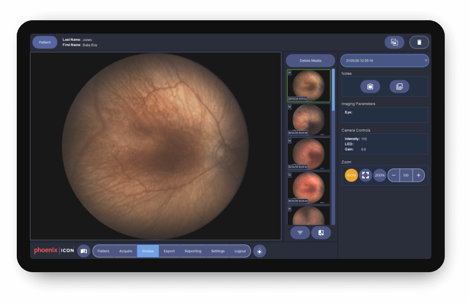Open the clipboard note icon under Notes
This screenshot has width=469, height=303.
click(x=370, y=86)
